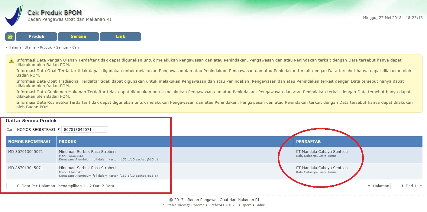Click the product name above Merk: Glucoskin
Screen dimensions: 427x212
(x=87, y=168)
